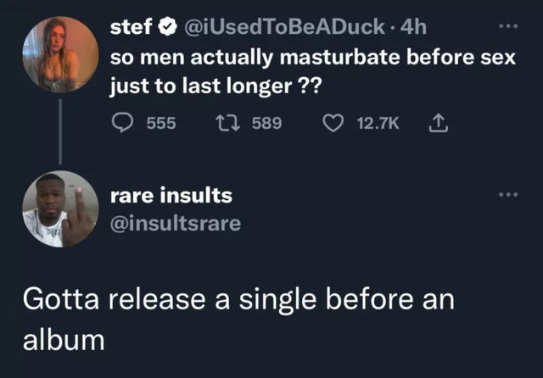Click the verified badge beside stef
Screen dimensions: 543x378
(x=166, y=29)
